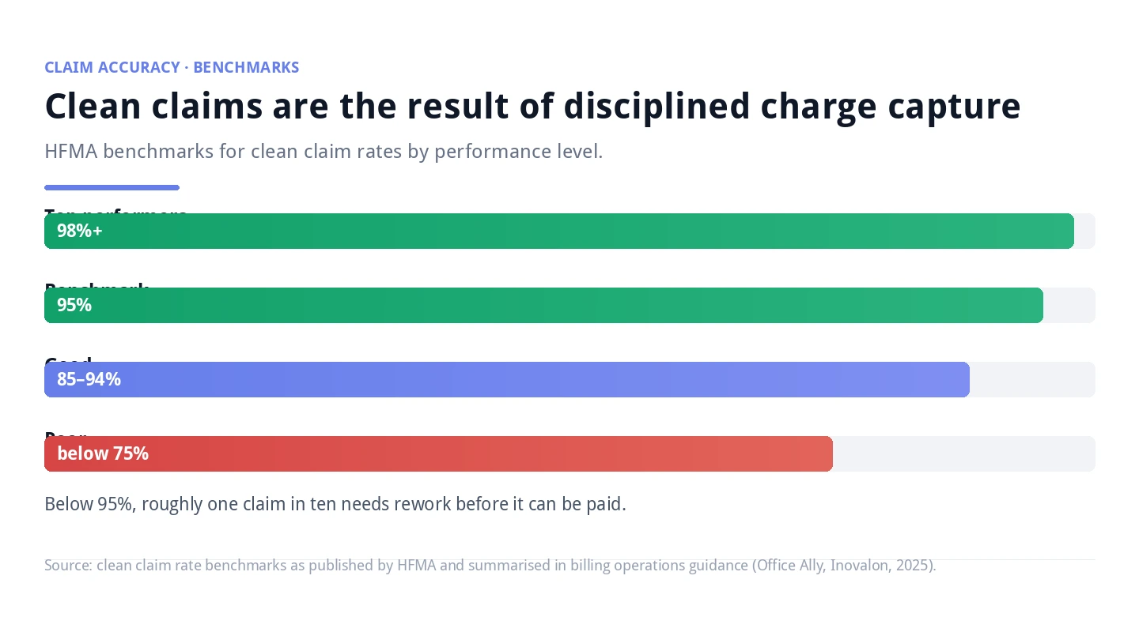Click the source citation footer text
The image size is (1139, 632).
(490, 566)
